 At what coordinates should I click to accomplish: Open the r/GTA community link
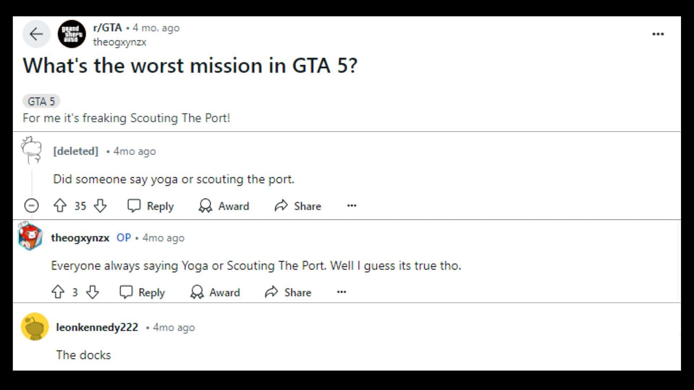(x=107, y=28)
